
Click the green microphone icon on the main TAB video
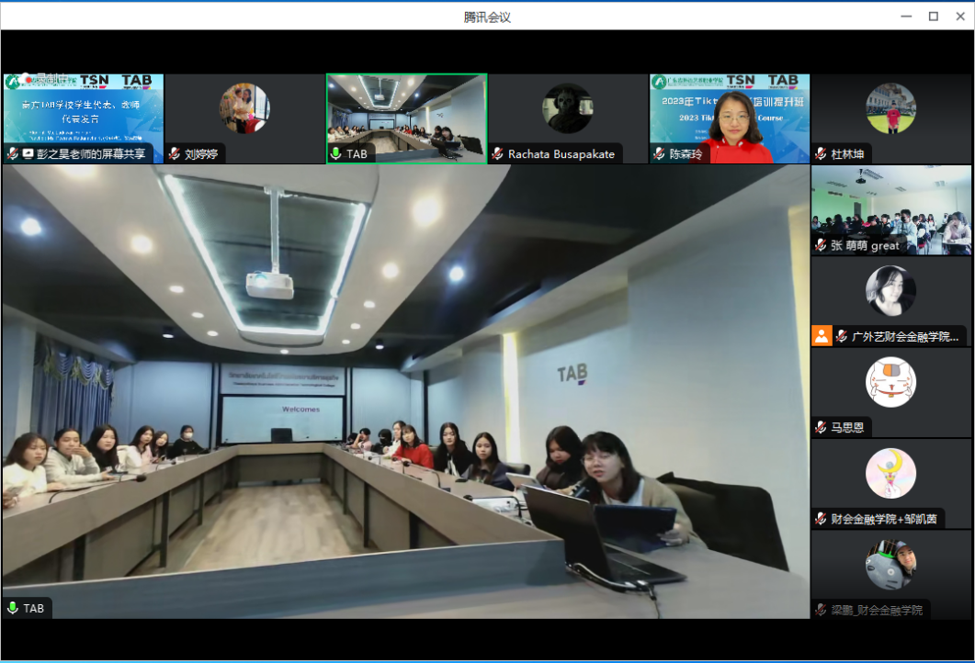coord(13,608)
